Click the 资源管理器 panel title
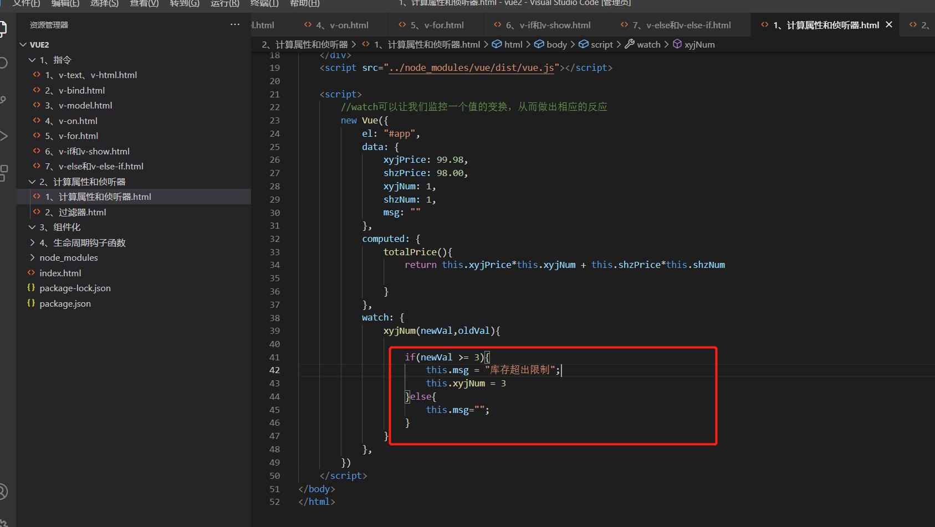Viewport: 935px width, 527px height. click(x=49, y=25)
